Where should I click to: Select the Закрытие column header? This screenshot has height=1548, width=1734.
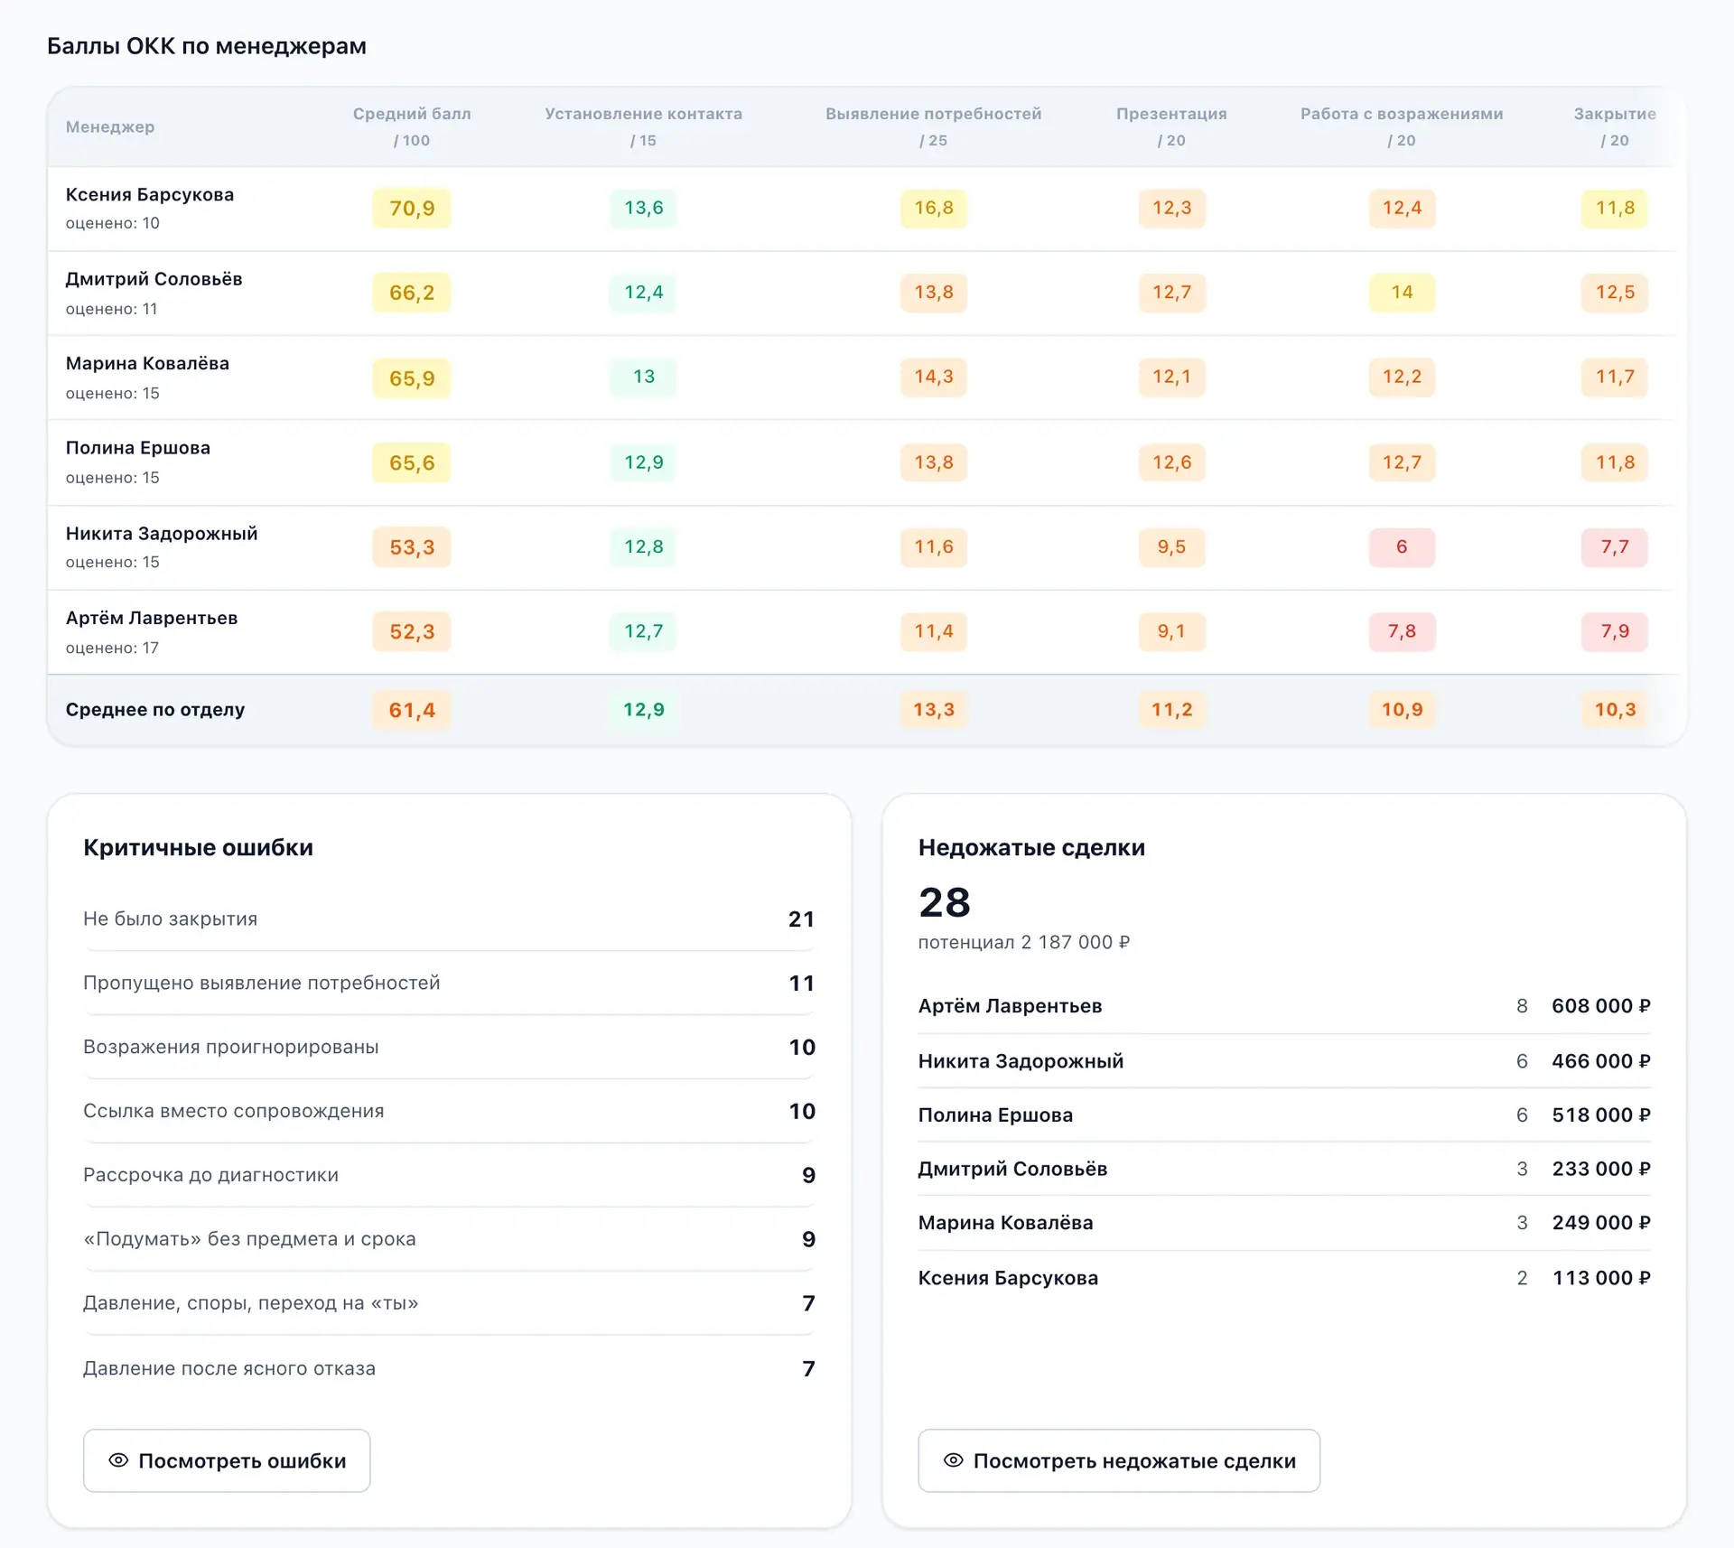1615,126
